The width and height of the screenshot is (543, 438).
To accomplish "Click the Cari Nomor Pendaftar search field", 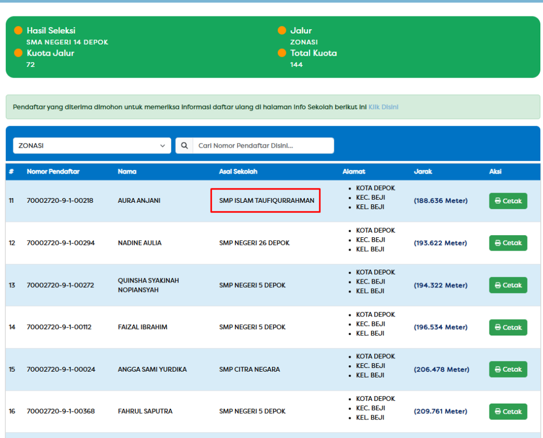I will coord(262,145).
